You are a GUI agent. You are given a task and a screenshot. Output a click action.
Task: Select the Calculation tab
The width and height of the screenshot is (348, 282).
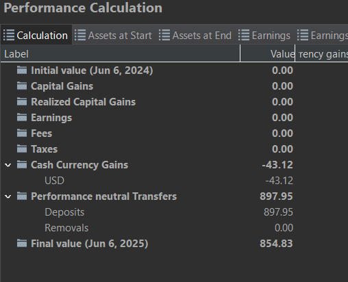[x=36, y=35]
